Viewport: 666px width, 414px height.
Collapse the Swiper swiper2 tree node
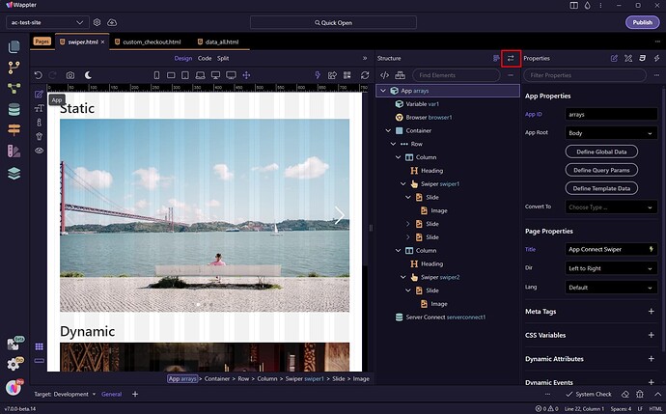click(x=403, y=277)
